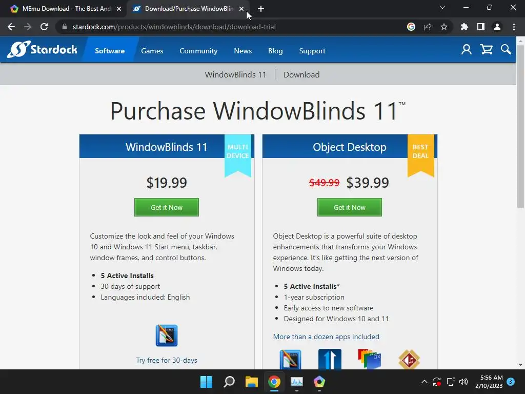Open the Chrome three-dot menu
The height and width of the screenshot is (394, 525).
click(514, 27)
